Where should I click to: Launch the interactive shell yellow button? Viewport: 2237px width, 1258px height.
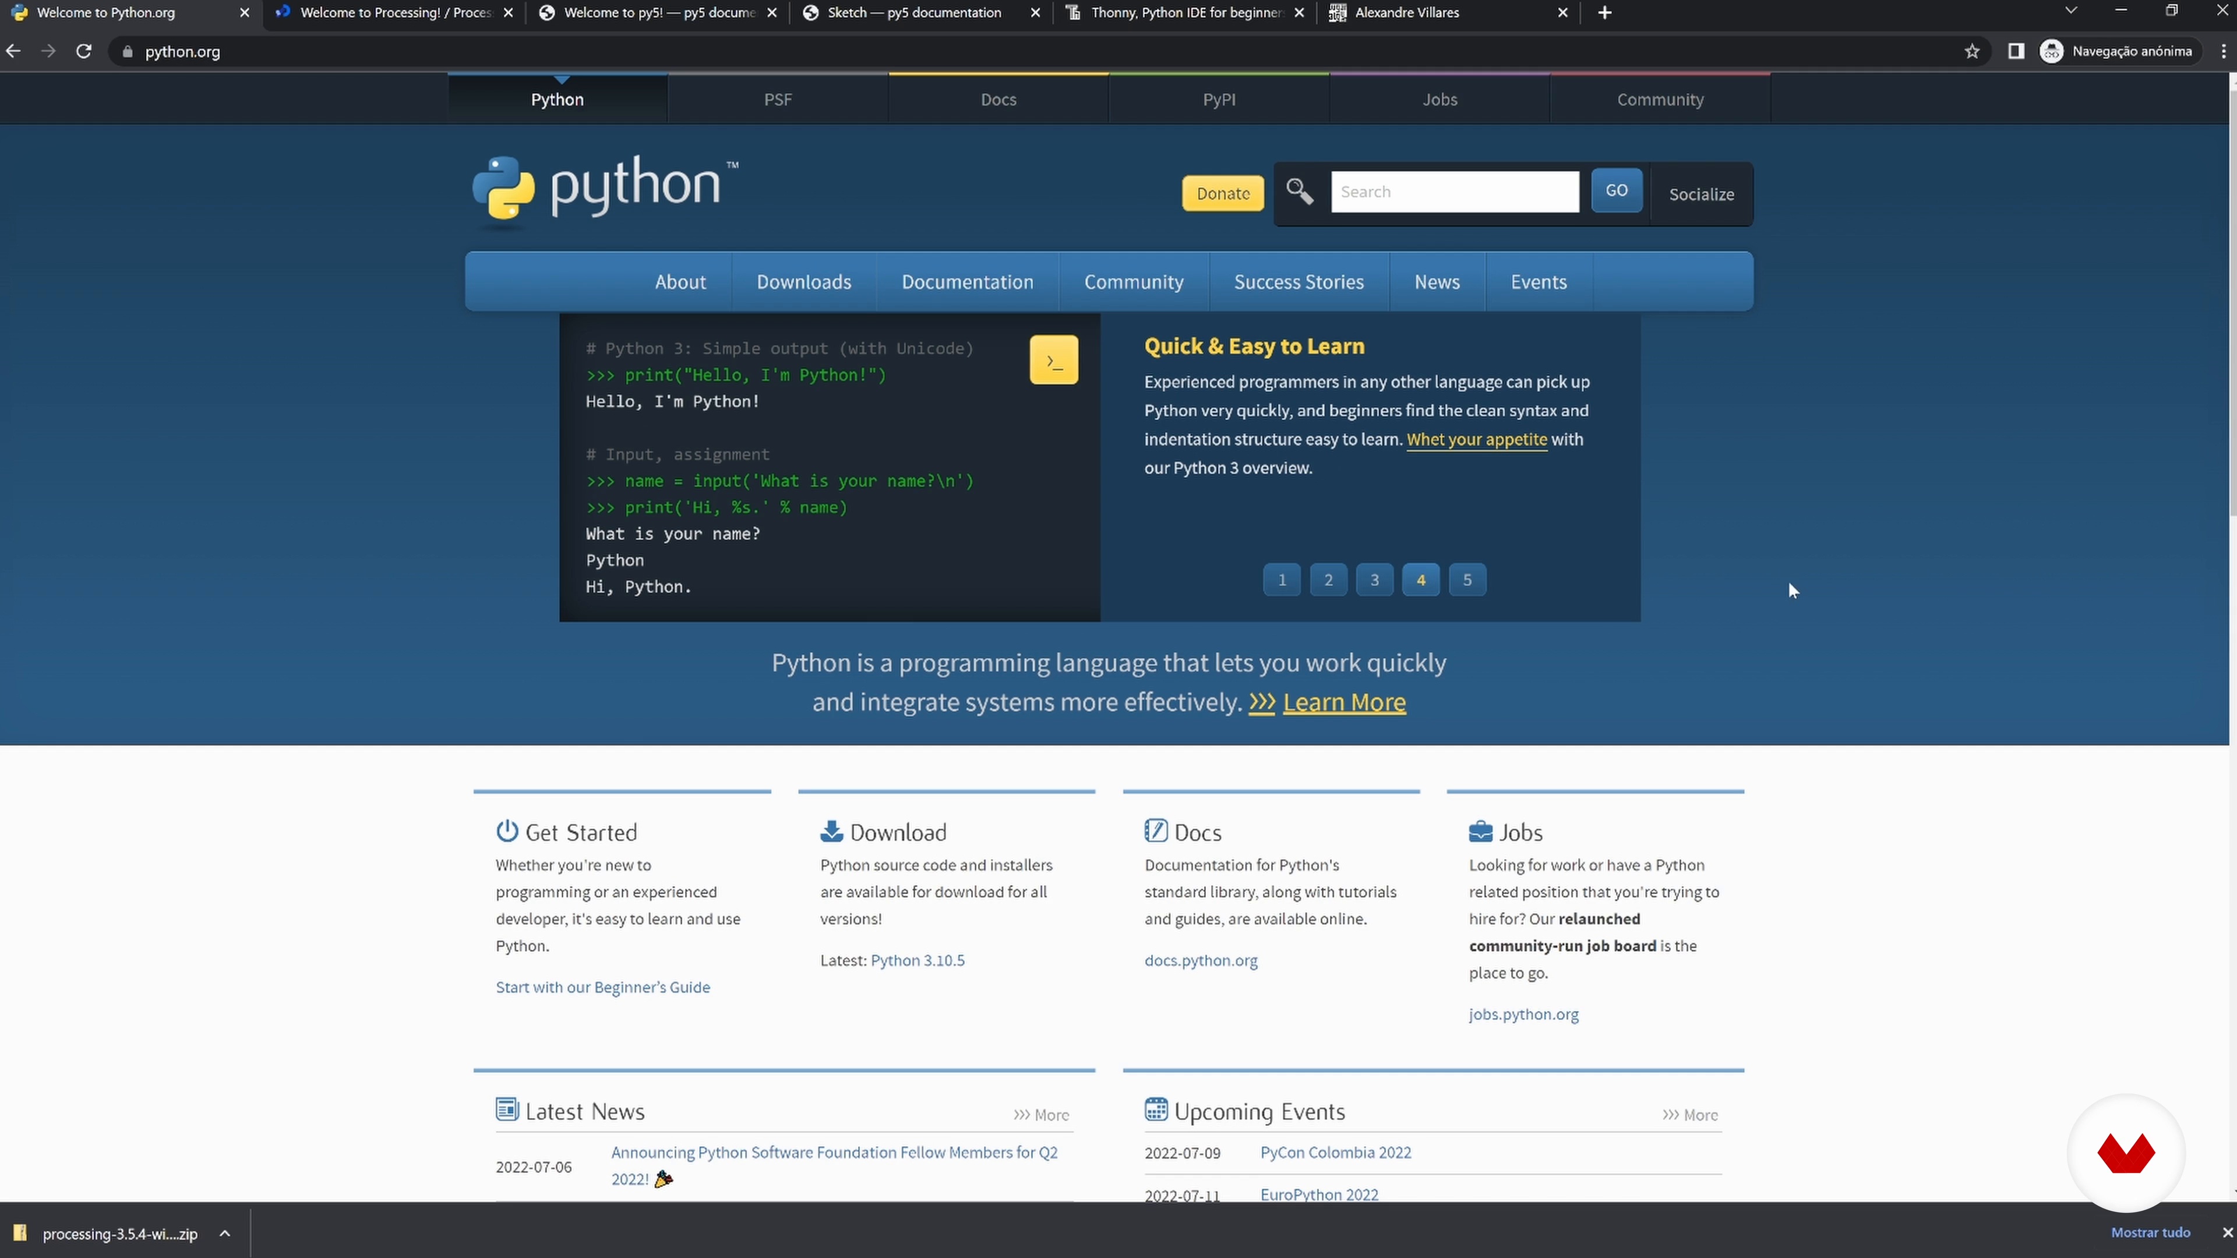pos(1053,359)
